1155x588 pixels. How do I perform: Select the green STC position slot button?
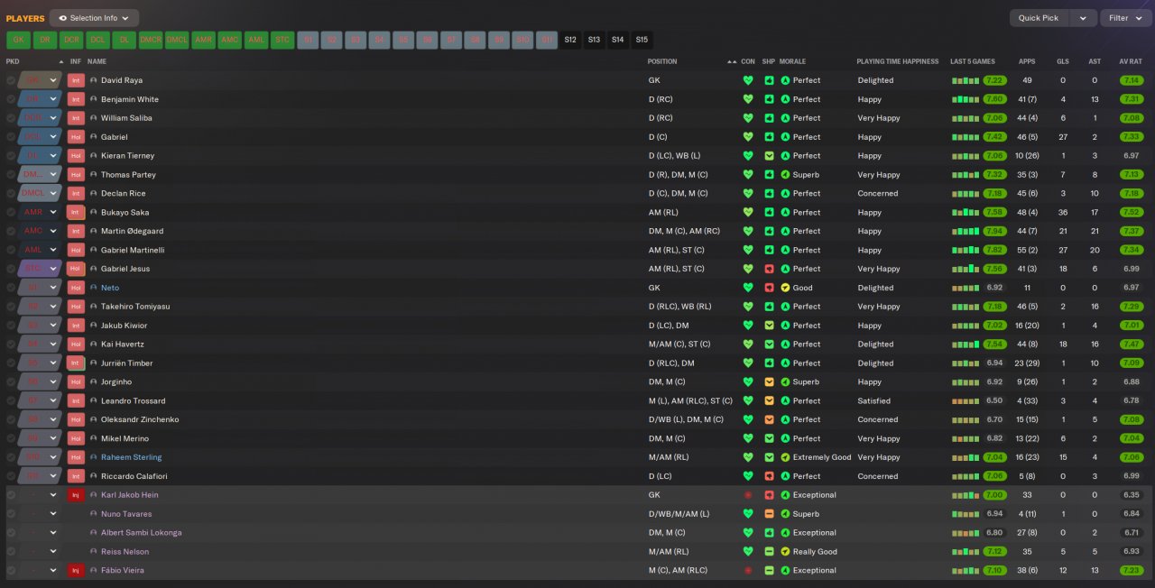click(283, 40)
